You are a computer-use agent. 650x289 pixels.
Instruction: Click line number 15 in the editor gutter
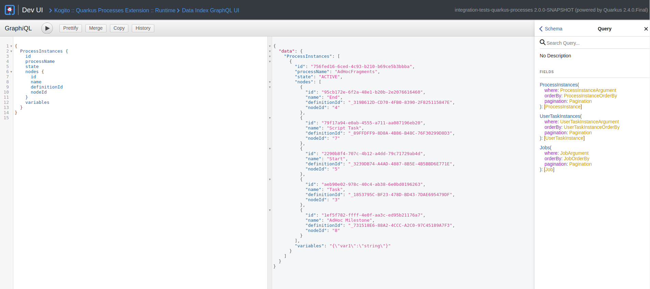pos(6,118)
